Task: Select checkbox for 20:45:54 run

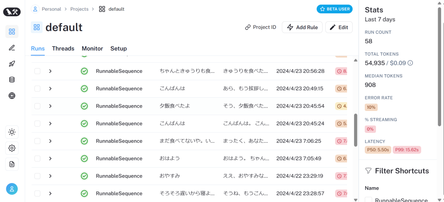Action: 37,106
